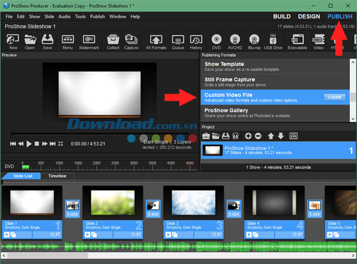Select the Slide List tab
Screen dimensions: 357x264
click(23, 176)
